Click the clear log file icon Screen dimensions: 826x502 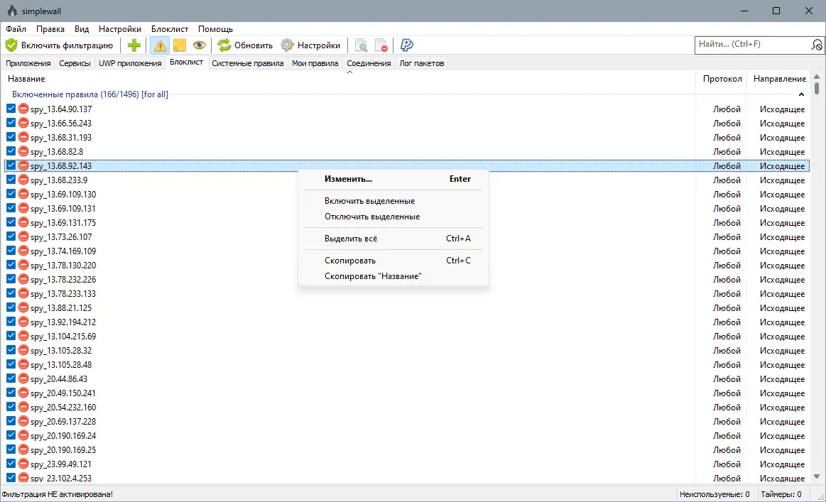pos(381,45)
